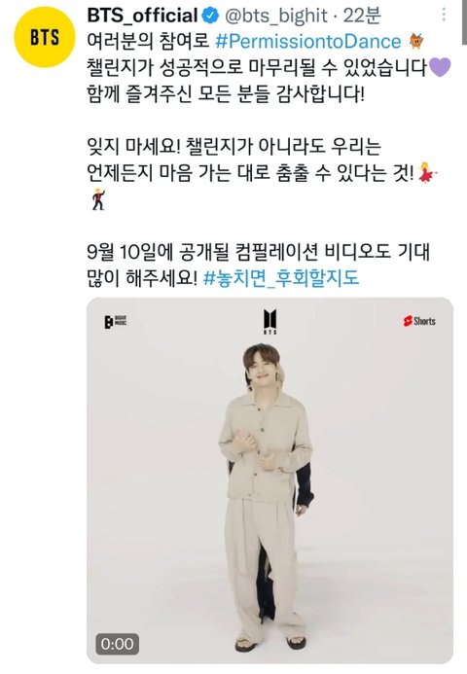The height and width of the screenshot is (674, 467).
Task: Open the BTS yellow profile avatar
Action: (x=45, y=37)
